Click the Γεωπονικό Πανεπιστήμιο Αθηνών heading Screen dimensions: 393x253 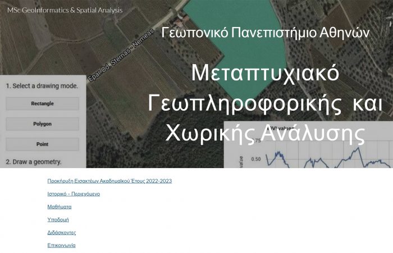coord(266,33)
